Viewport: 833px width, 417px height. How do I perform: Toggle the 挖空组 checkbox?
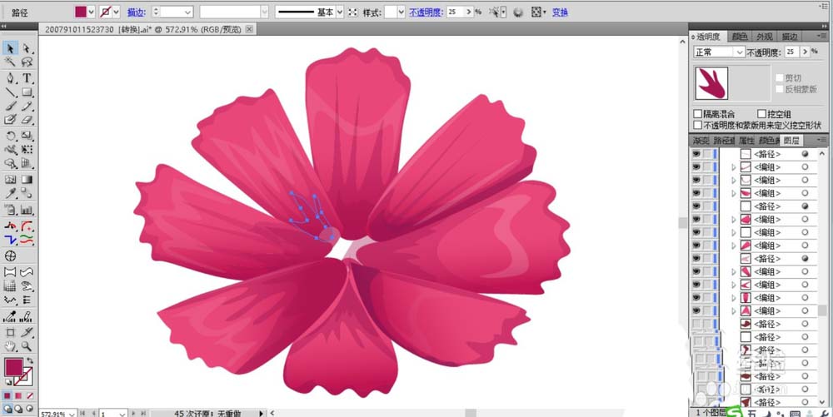(x=762, y=113)
